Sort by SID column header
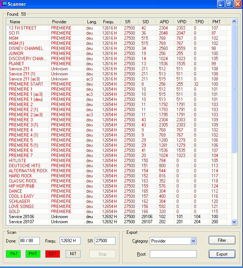 (148, 22)
